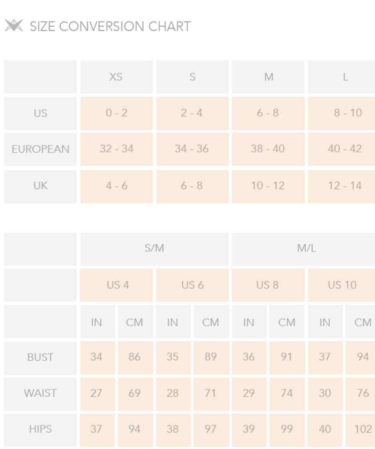Click the HIPS row label

click(x=40, y=430)
